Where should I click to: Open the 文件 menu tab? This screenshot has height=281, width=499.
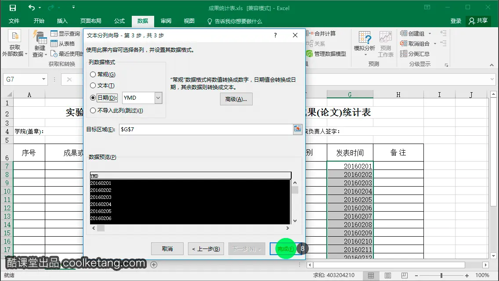coord(14,21)
